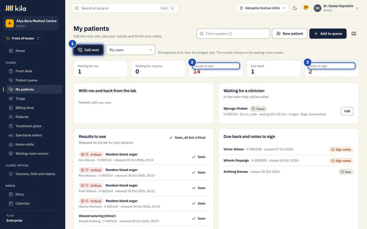Focus the Search or jump to field

pos(125,8)
